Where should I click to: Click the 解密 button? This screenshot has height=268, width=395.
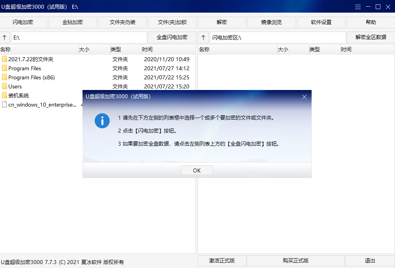click(222, 22)
